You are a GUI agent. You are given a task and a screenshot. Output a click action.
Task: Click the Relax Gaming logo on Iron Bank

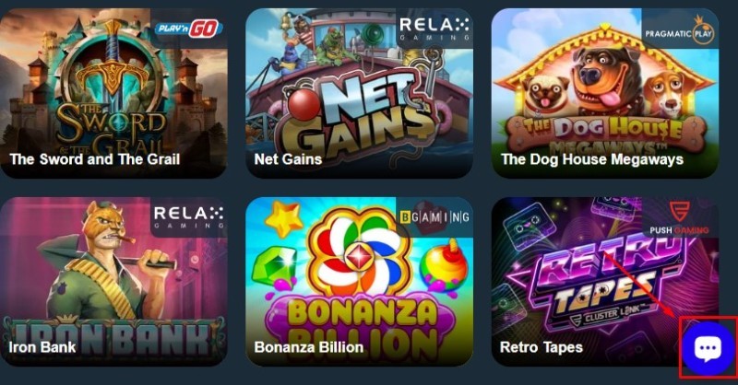pyautogui.click(x=188, y=216)
